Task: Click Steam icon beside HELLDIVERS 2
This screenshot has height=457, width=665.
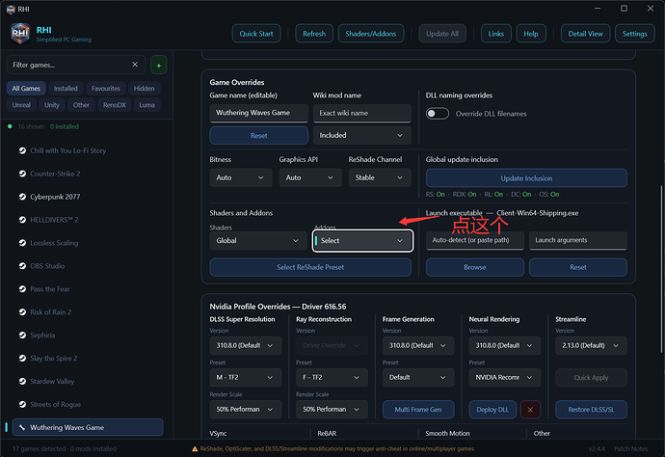Action: 22,220
